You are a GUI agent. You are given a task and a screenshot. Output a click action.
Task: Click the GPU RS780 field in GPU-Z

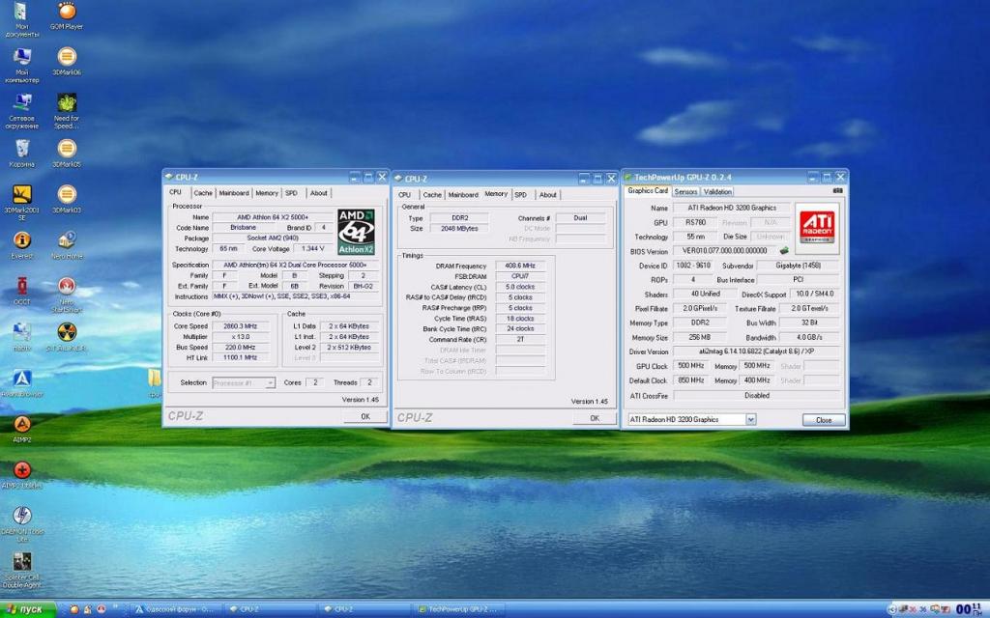[695, 222]
